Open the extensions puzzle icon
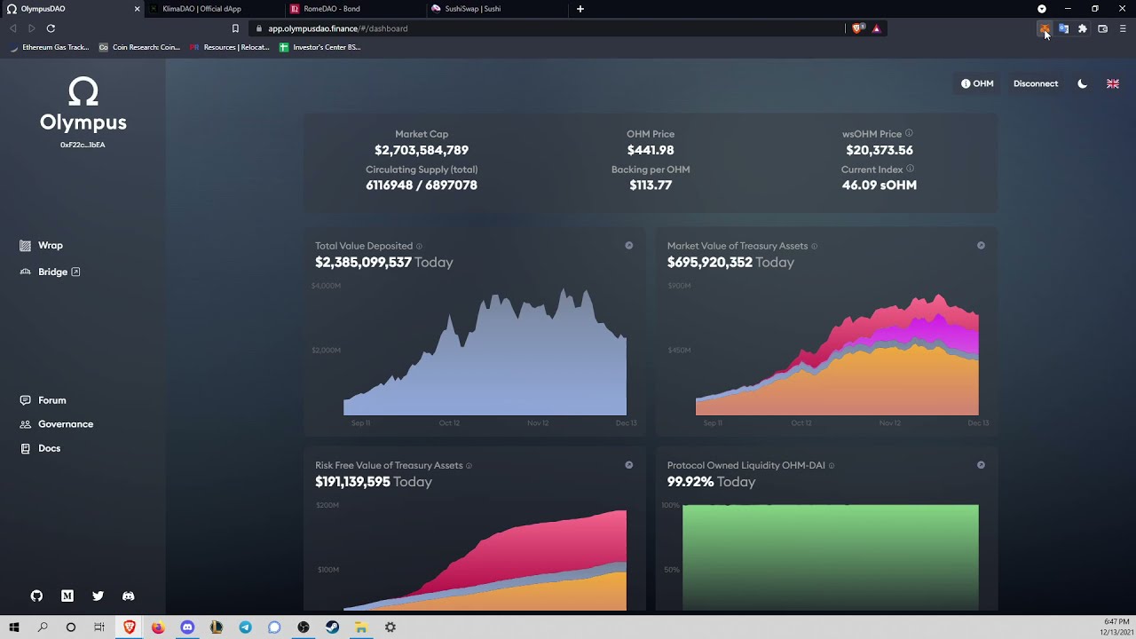Viewport: 1136px width, 639px height. (x=1083, y=28)
